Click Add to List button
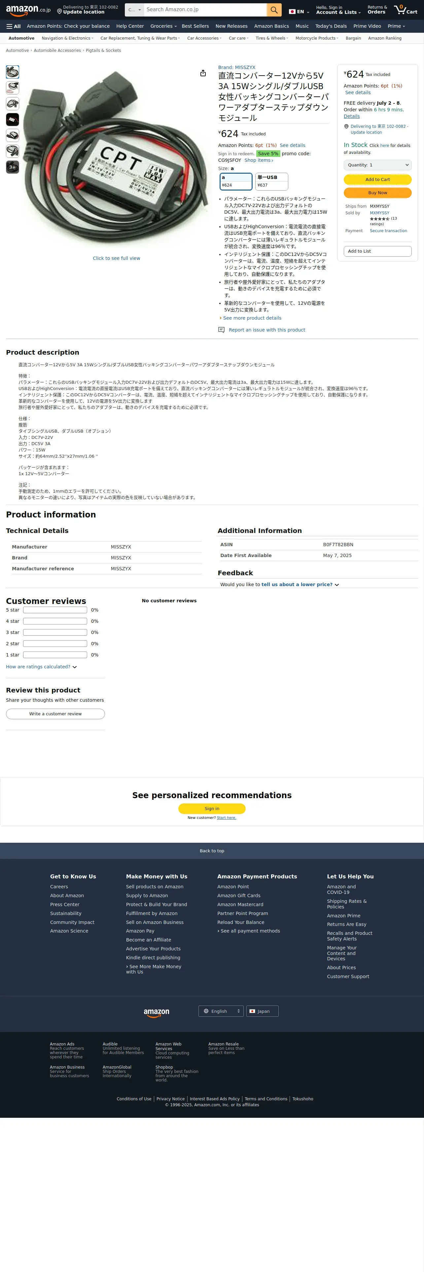This screenshot has height=1272, width=424. pyautogui.click(x=377, y=251)
